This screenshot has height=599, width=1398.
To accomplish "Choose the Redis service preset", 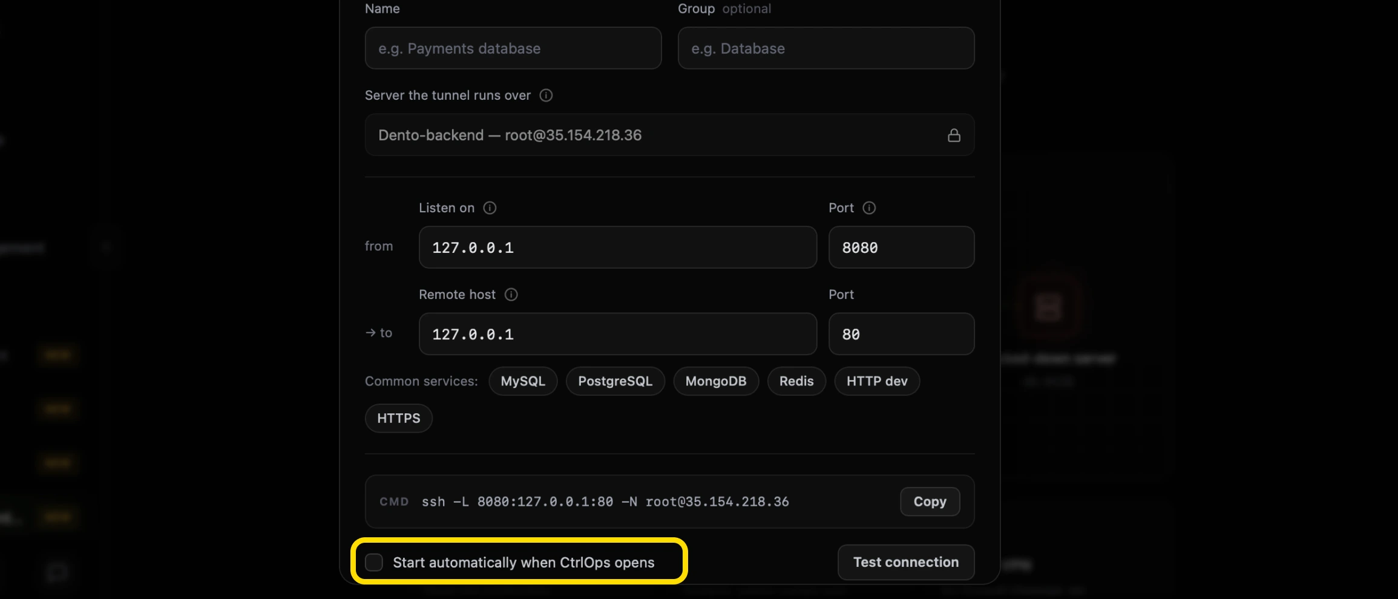I will [x=796, y=381].
